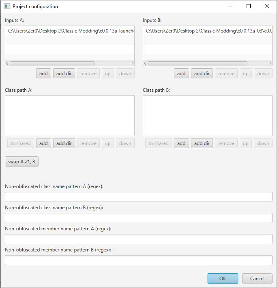
Task: Swap A and B inputs
Action: (21, 162)
